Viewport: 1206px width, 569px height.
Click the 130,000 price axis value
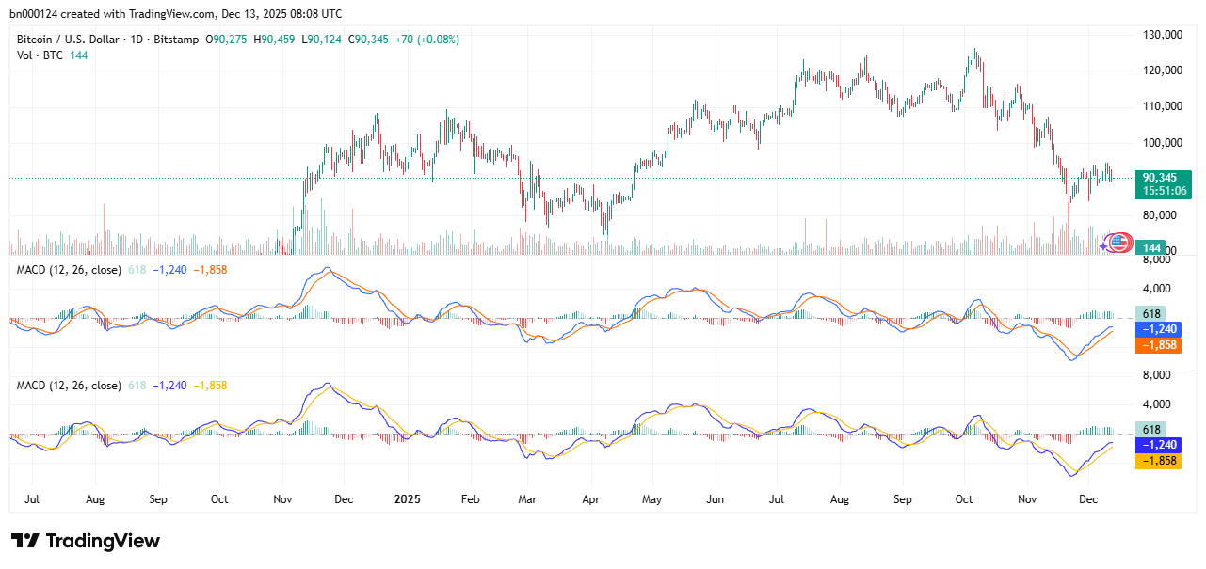point(1165,34)
